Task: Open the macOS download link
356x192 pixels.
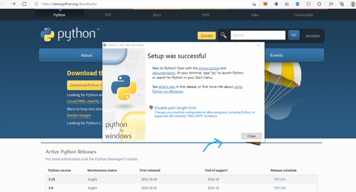Action: click(x=93, y=101)
